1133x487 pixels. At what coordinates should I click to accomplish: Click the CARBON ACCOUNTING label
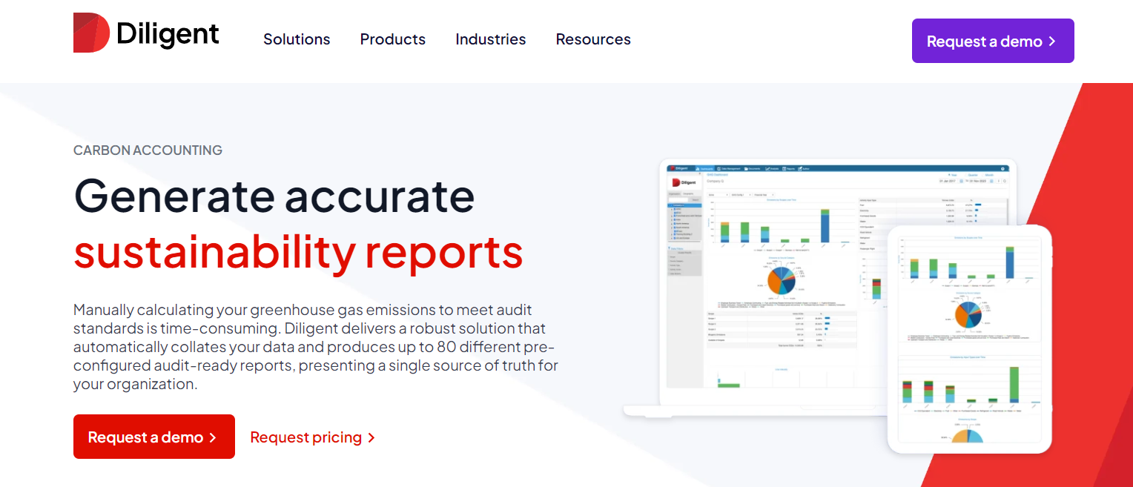tap(148, 150)
